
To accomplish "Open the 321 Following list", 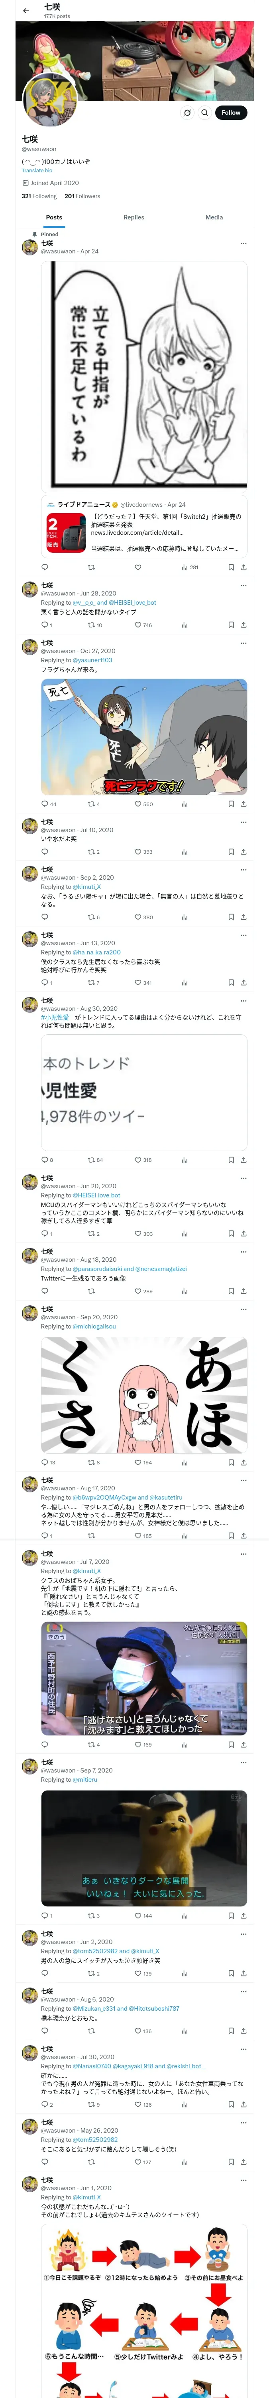I will click(x=39, y=196).
